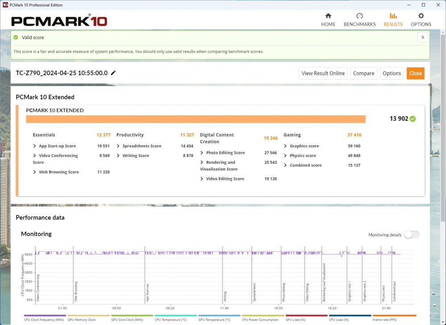The width and height of the screenshot is (446, 325).
Task: Toggle GPU Temperature legend series
Action: tap(219, 318)
